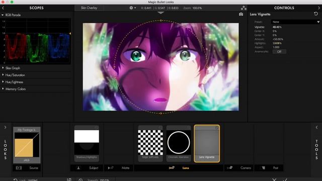This screenshot has width=322, height=181.
Task: Click the Subject person icon
Action: coord(78,168)
